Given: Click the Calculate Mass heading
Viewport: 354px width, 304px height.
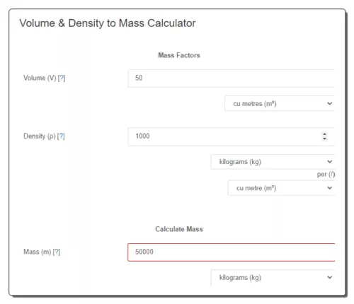Looking at the screenshot, I should [179, 229].
